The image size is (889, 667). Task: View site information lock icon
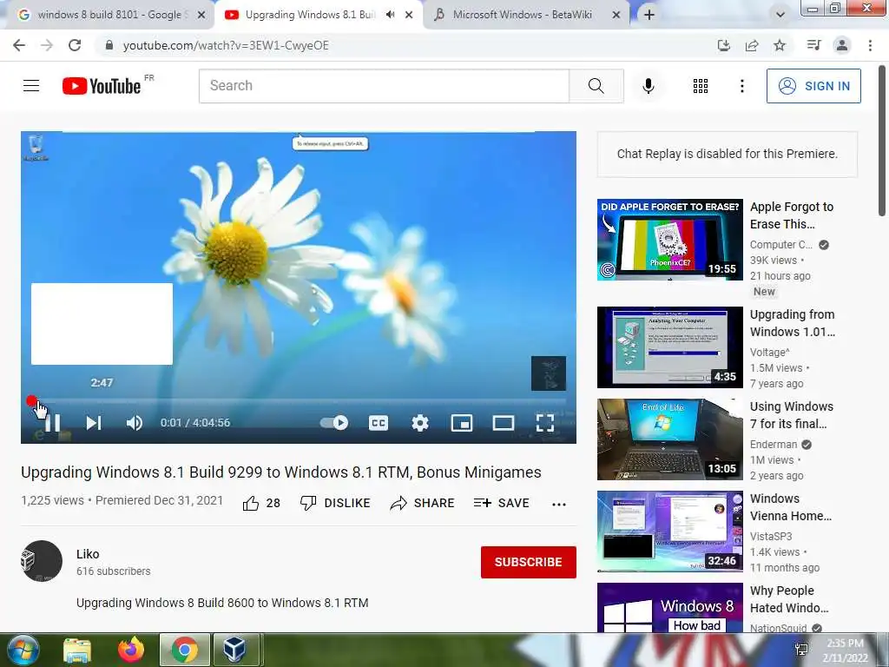click(109, 45)
